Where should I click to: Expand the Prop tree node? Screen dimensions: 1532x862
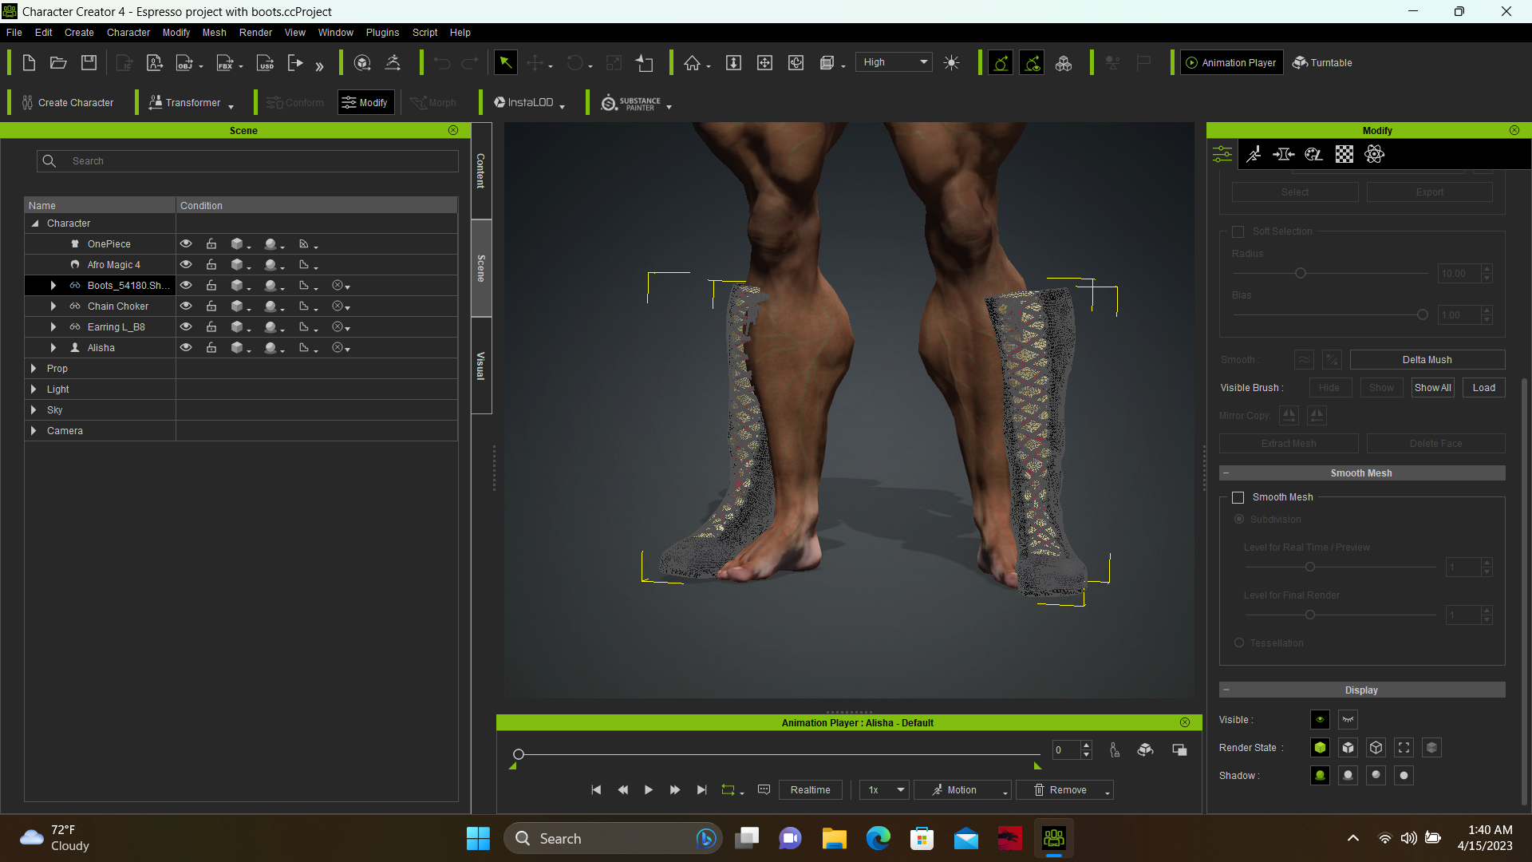(34, 369)
